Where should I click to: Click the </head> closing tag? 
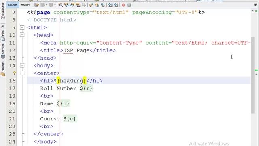pos(45,58)
